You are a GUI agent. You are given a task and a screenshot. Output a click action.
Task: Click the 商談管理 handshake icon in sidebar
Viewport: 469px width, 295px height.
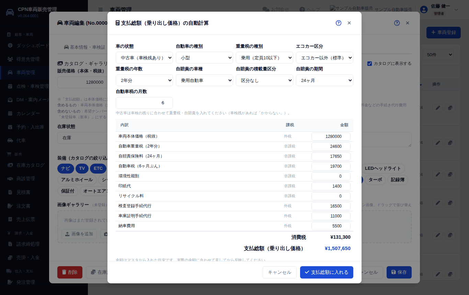tap(10, 179)
